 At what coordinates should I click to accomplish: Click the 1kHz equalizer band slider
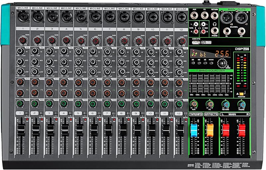click(209, 84)
